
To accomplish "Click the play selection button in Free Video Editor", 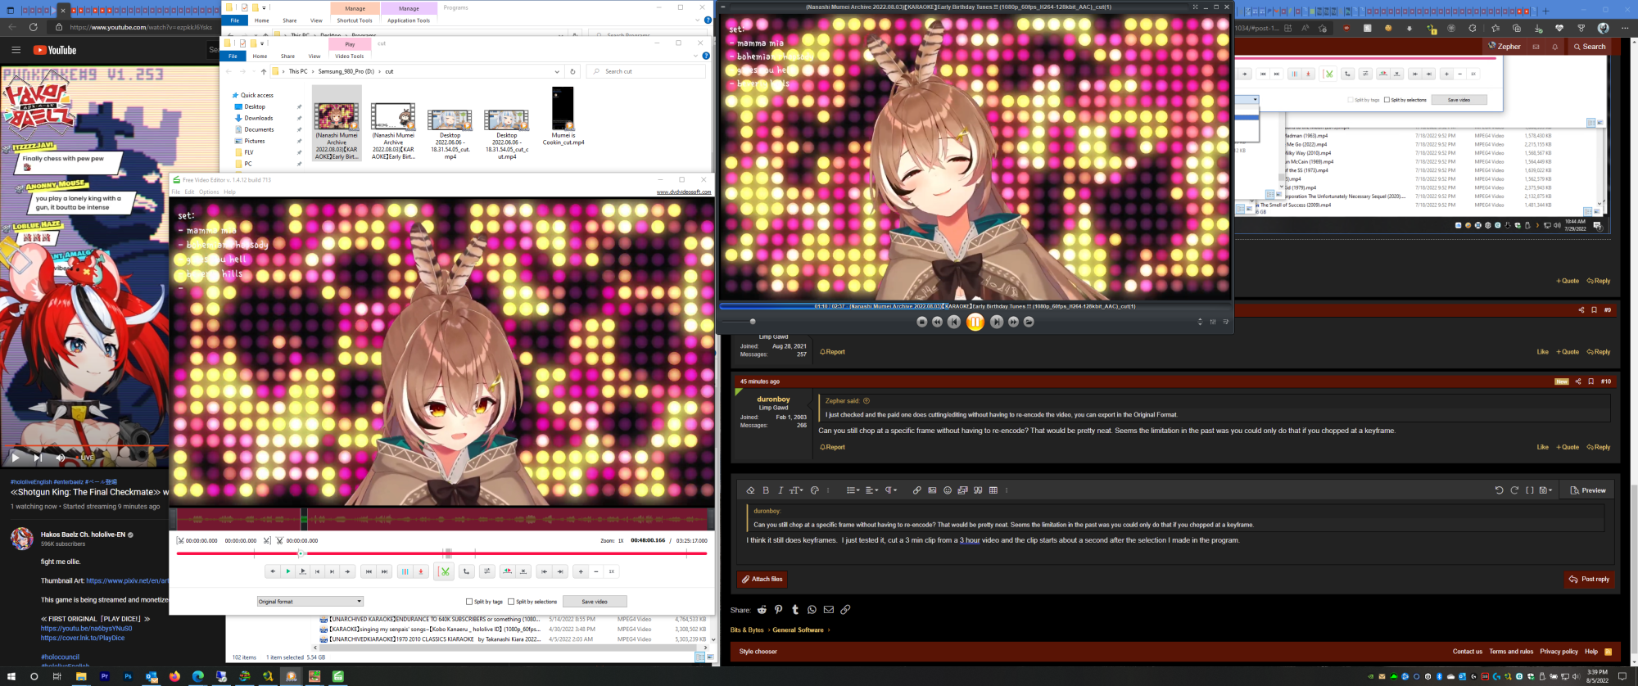I will pos(302,571).
